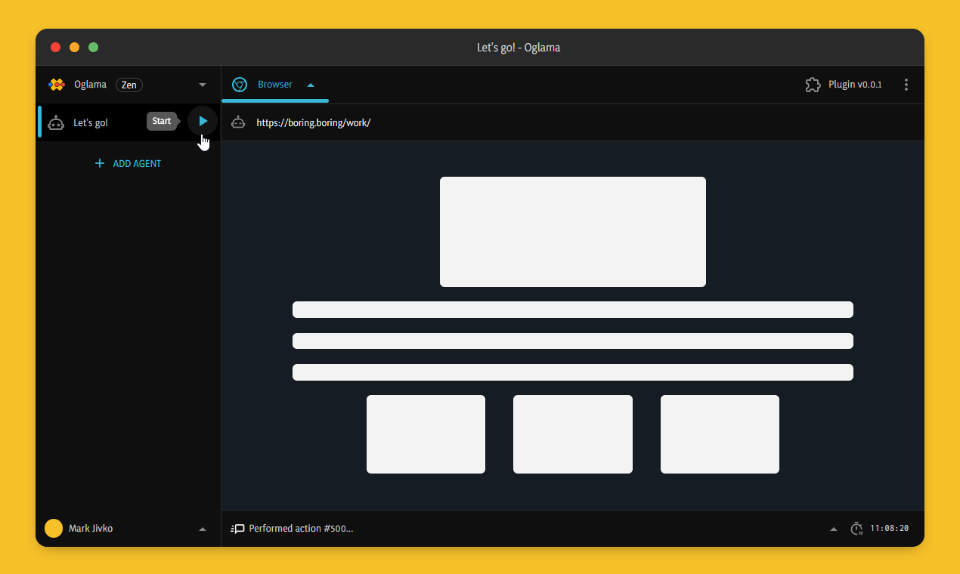Open the Oglama workspace dropdown arrow
This screenshot has width=960, height=574.
pos(202,85)
